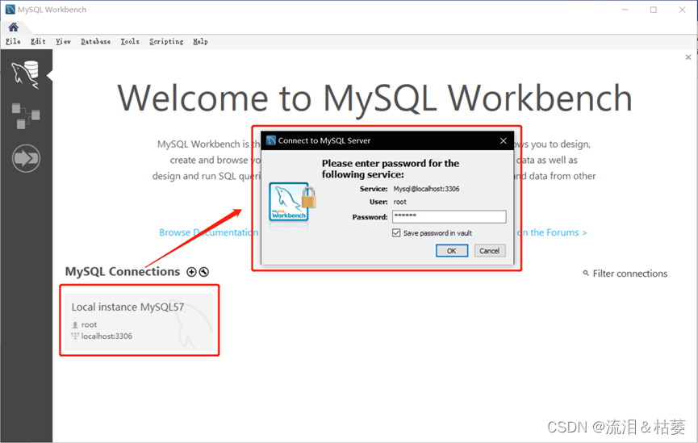Click the Workbench lock logo in the dialog
This screenshot has height=443, width=698.
tap(292, 203)
